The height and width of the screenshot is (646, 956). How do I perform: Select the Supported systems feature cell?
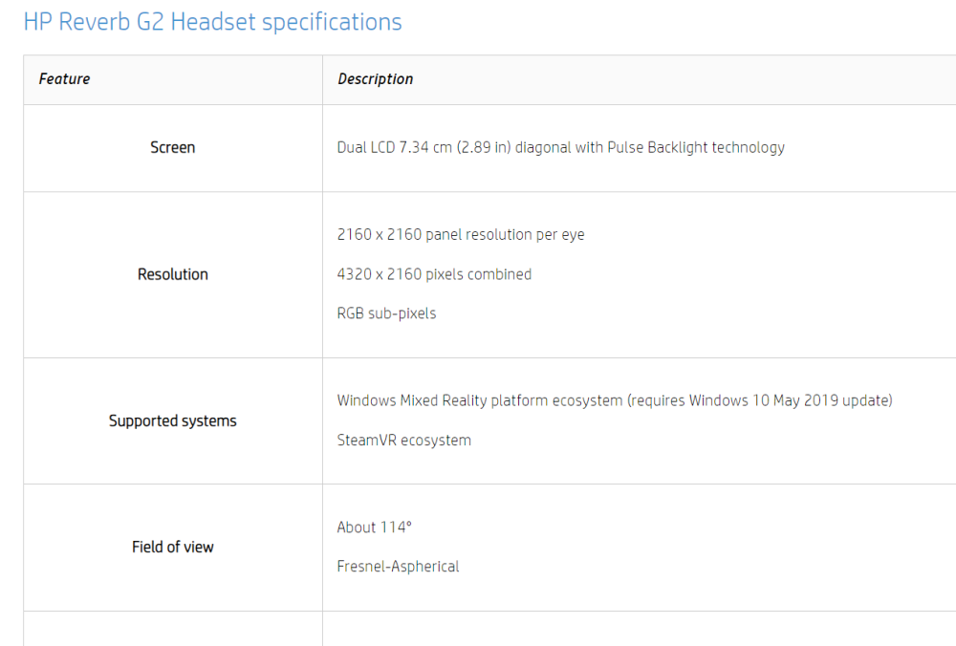pyautogui.click(x=172, y=420)
